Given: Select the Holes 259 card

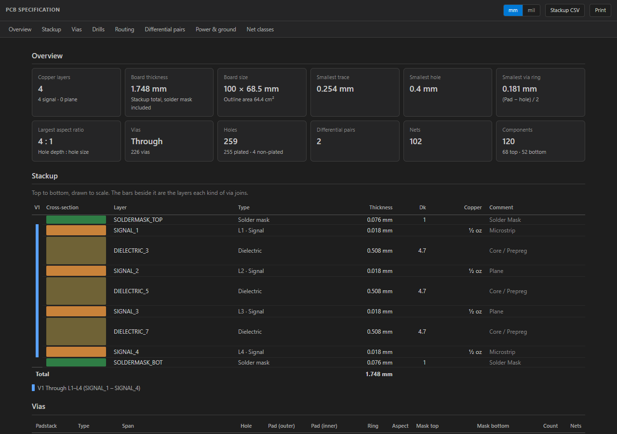Looking at the screenshot, I should pos(262,141).
